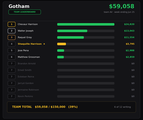The height and width of the screenshot is (120, 143).
Task: Click rank 7 badge beside Esteban Reina
Action: point(11,77)
